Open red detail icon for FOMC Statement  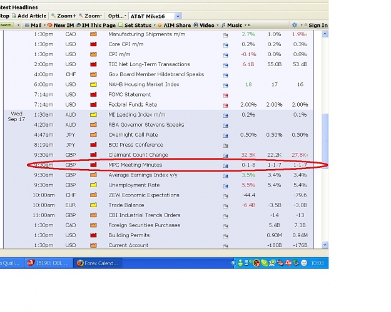click(225, 95)
